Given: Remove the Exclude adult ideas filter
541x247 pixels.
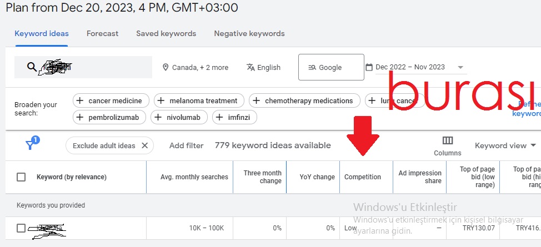Looking at the screenshot, I should pos(145,145).
